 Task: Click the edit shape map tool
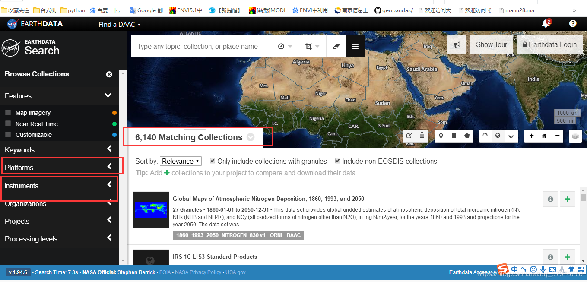[x=409, y=136]
